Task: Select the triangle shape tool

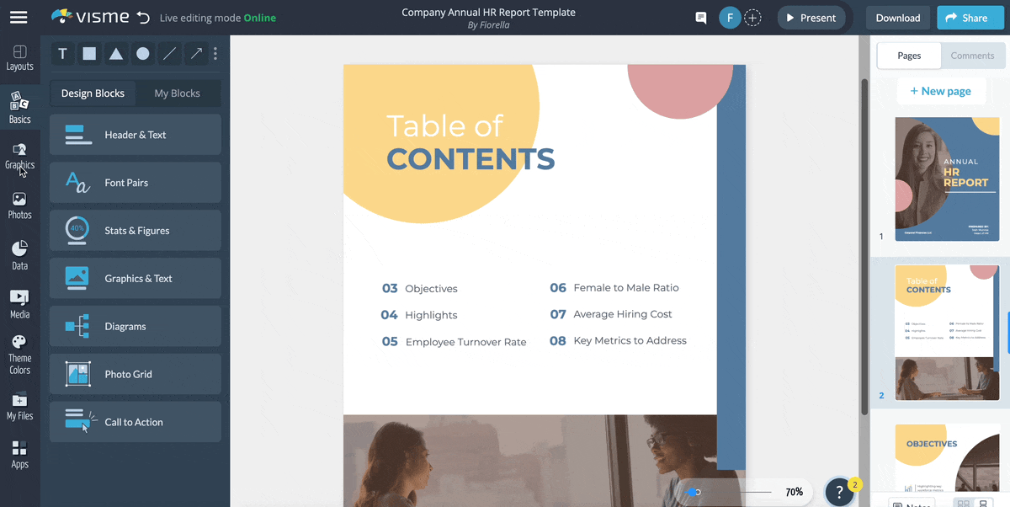Action: (116, 53)
